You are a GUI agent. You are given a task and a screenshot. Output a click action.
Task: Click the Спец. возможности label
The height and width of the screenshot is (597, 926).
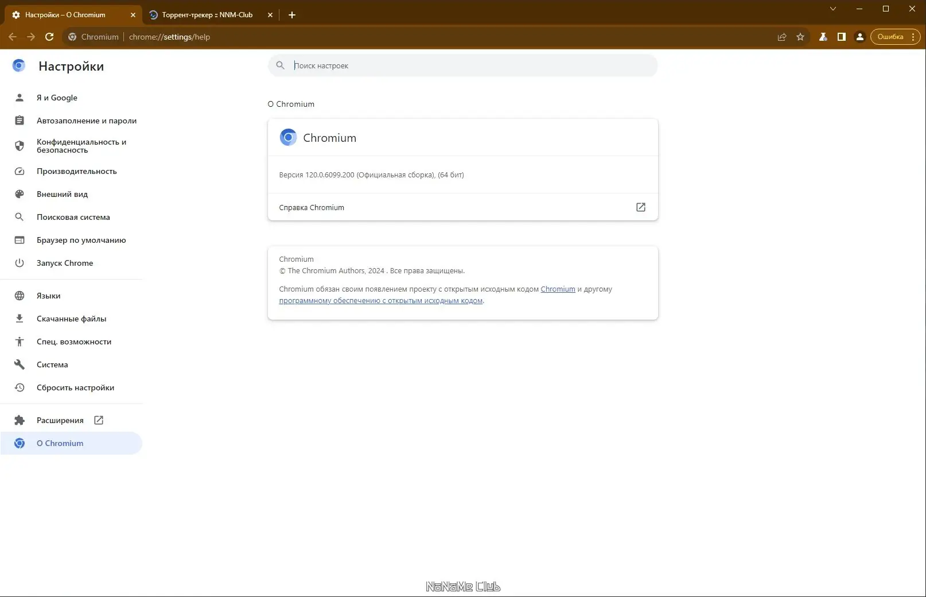[74, 342]
